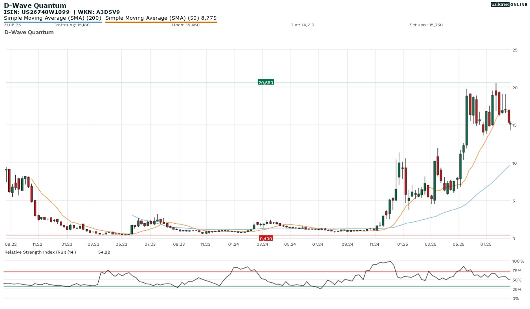Select the ISIN US26740W1099 text
Screen dimensions: 530x309
(37, 12)
